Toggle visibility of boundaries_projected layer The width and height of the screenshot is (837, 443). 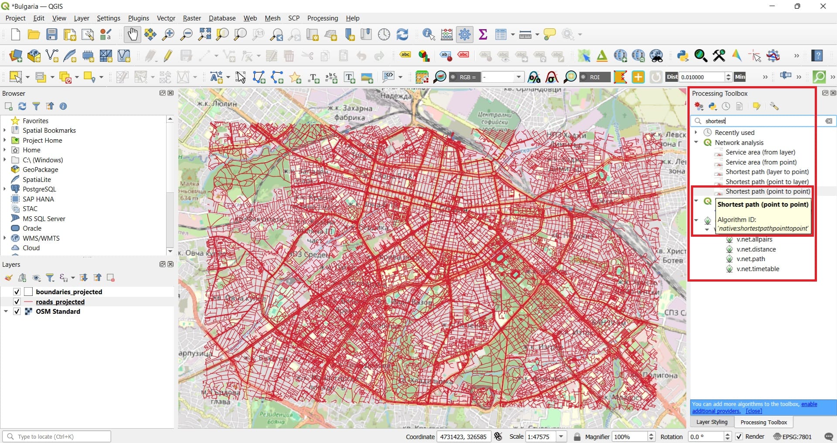[x=17, y=292]
